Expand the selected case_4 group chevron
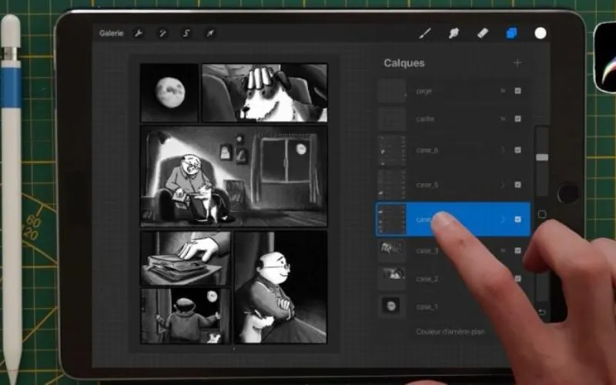616x385 pixels. (503, 219)
